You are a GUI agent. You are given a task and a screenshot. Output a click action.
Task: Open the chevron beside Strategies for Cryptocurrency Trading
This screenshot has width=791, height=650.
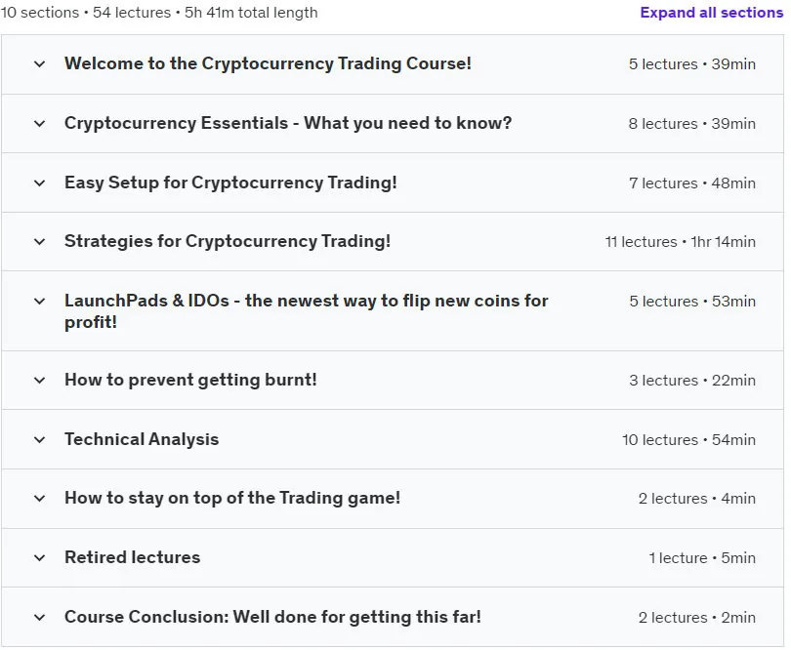(39, 241)
